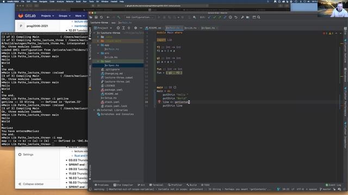Image resolution: width=348 pixels, height=195 pixels.
Task: Expand External Libraries node
Action: coord(94,110)
